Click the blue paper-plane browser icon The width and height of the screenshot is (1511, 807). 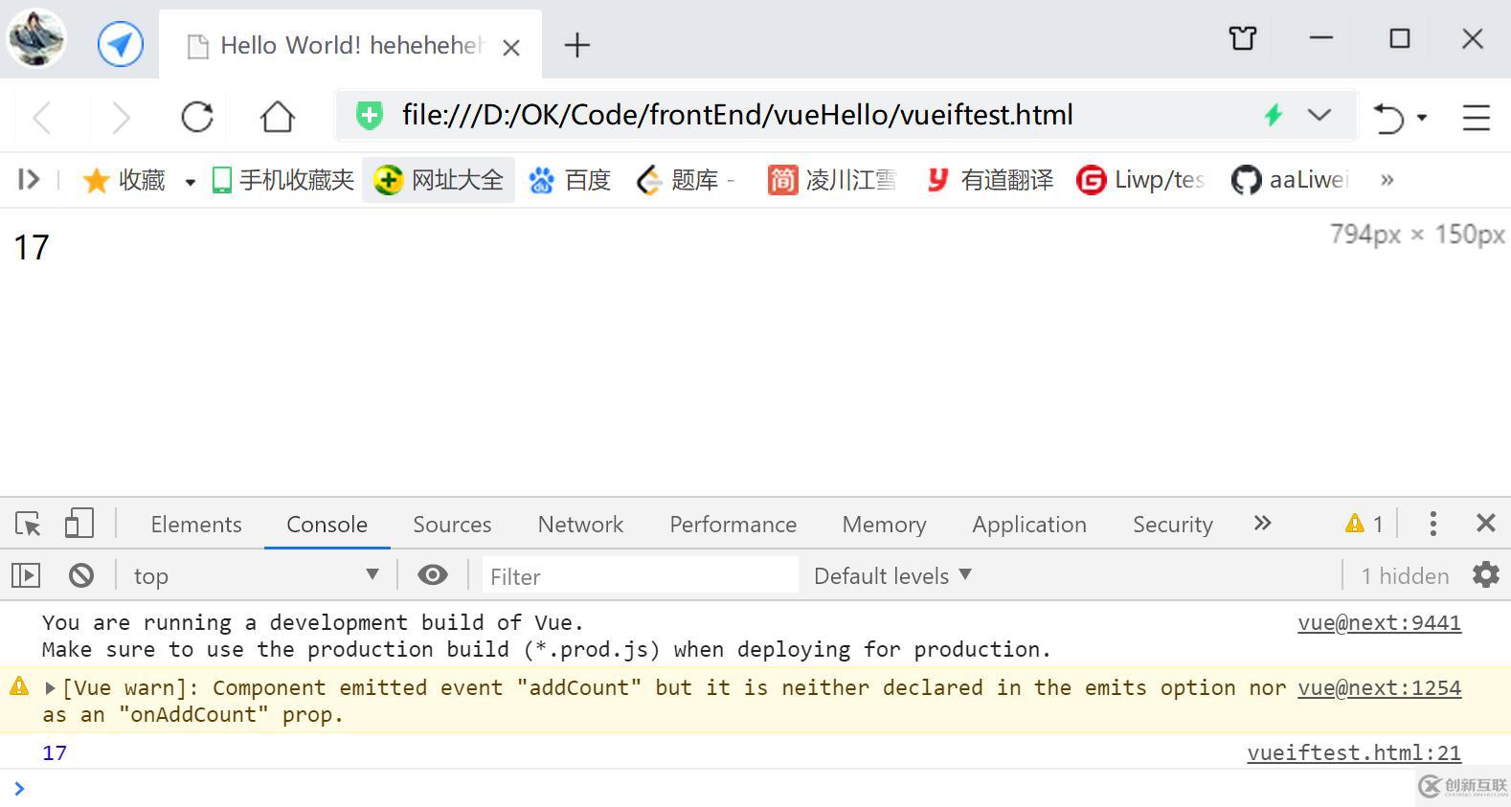click(121, 44)
